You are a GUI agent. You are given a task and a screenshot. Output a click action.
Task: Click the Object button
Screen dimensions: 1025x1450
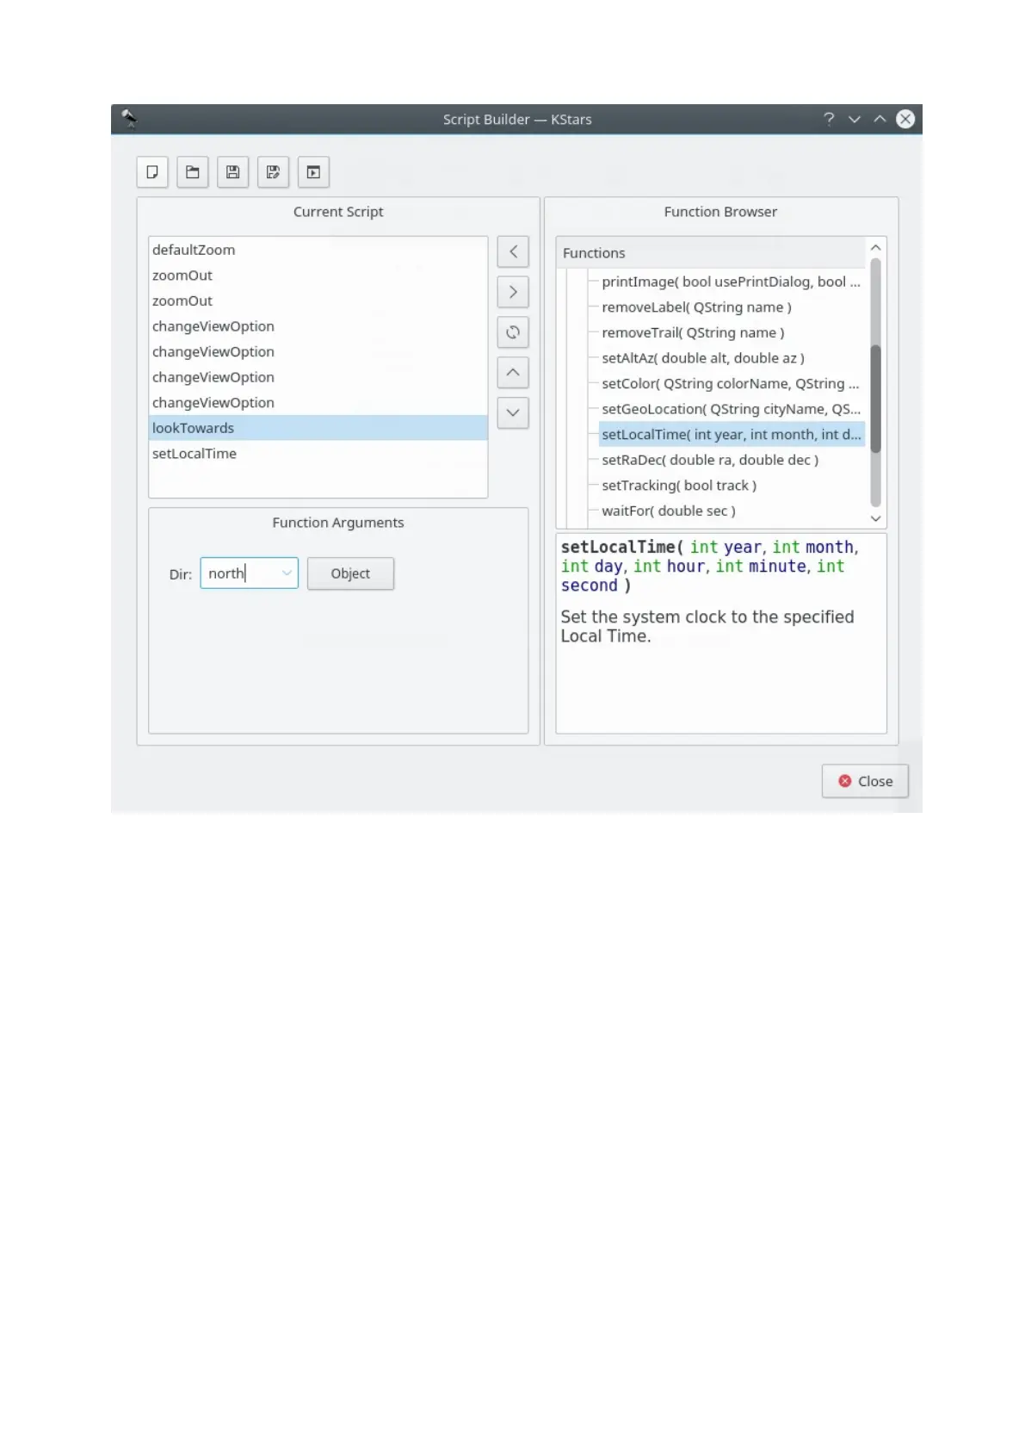(350, 573)
